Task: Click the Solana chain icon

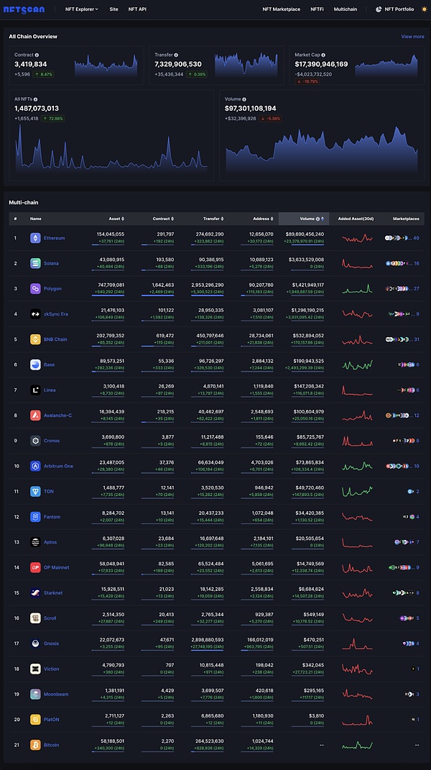Action: 35,263
